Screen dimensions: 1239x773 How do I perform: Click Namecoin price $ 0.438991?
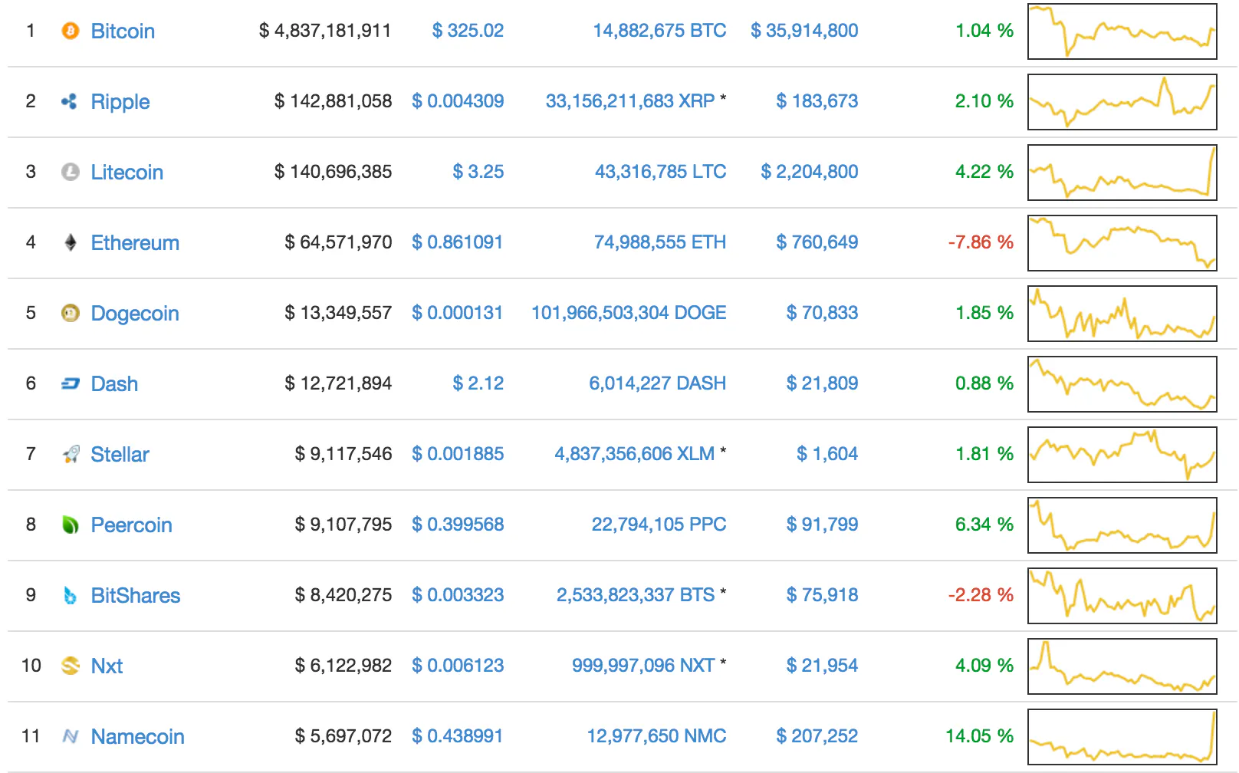click(x=458, y=736)
